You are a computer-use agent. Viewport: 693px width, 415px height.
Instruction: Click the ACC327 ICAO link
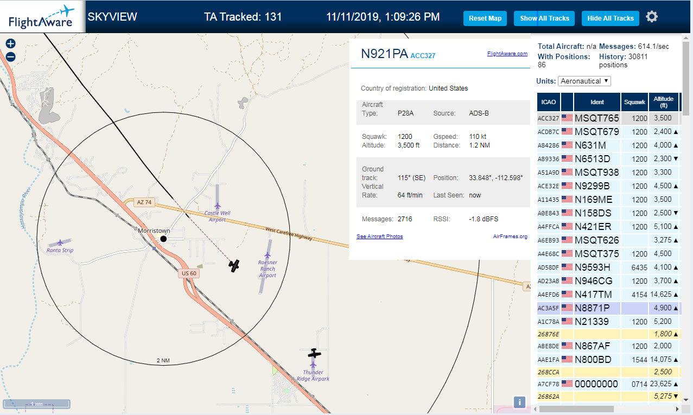coord(423,55)
